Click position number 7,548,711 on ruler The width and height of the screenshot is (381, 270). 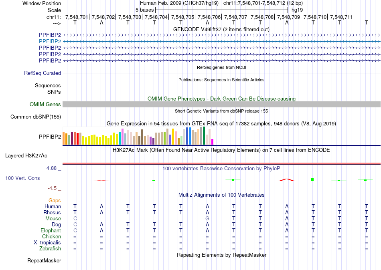pos(341,17)
